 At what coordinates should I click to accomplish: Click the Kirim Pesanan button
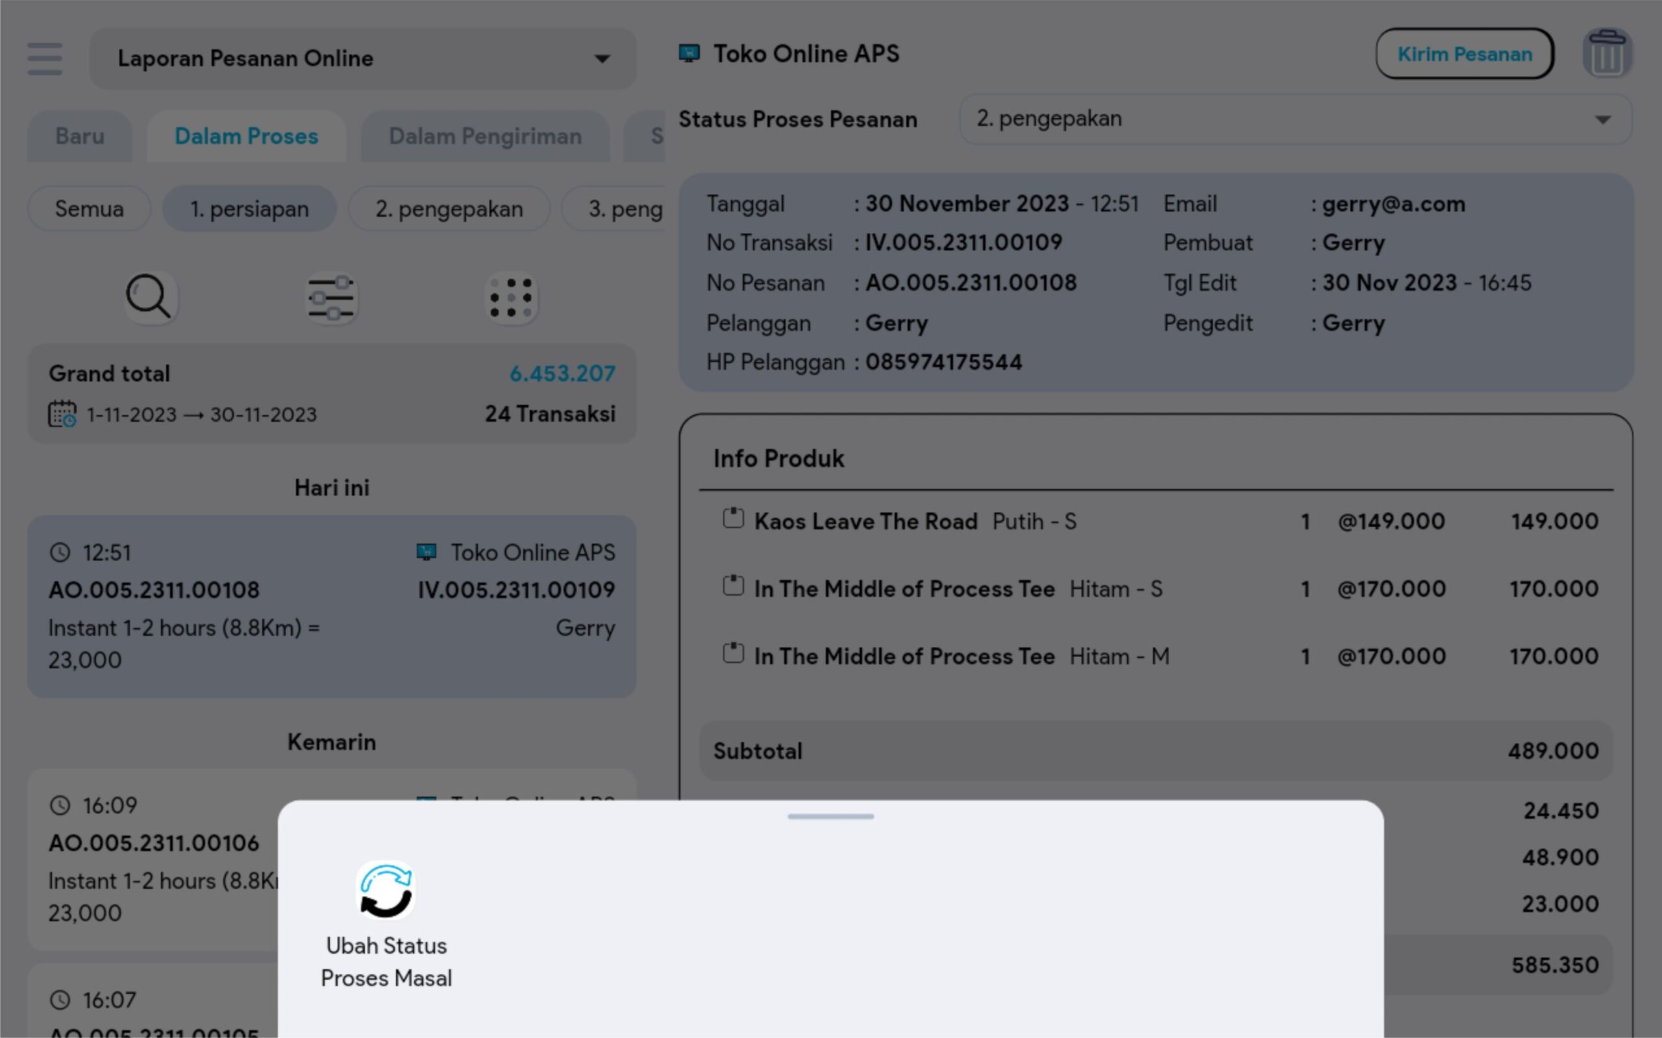(x=1464, y=54)
